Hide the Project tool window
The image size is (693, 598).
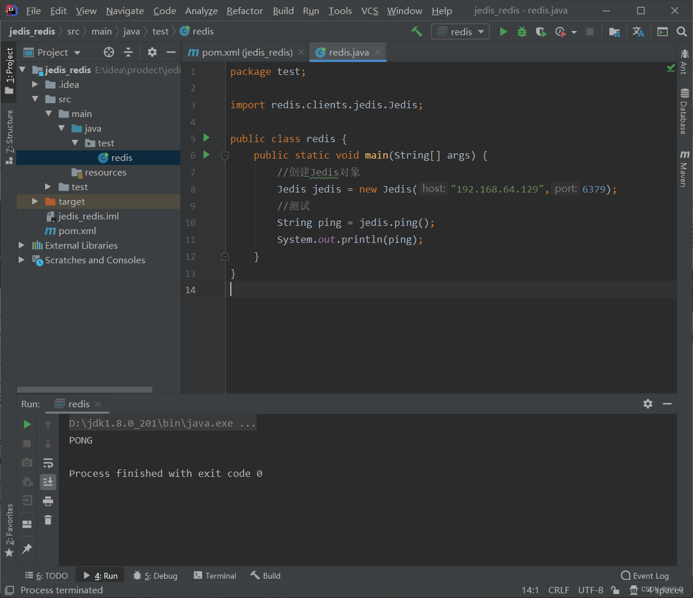(171, 52)
